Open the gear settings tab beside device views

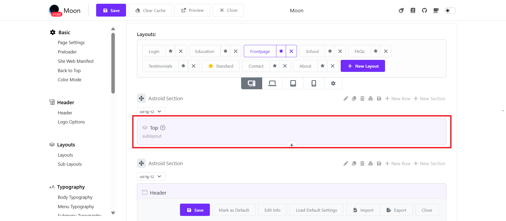point(333,83)
